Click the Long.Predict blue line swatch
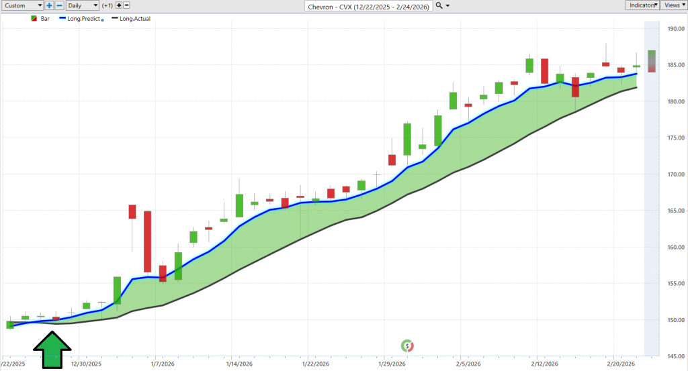Image resolution: width=688 pixels, height=371 pixels. click(x=62, y=18)
